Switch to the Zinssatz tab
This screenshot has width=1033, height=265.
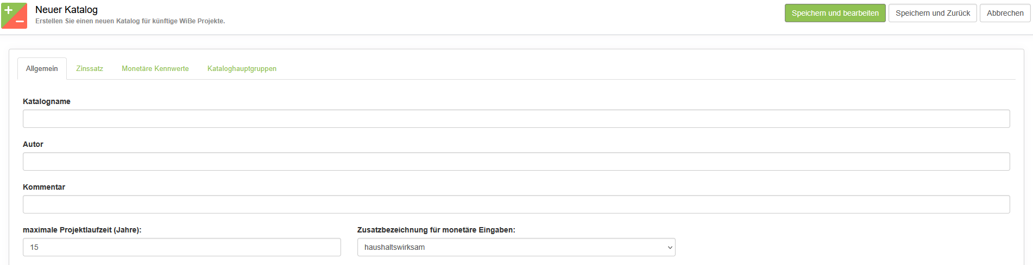coord(90,69)
